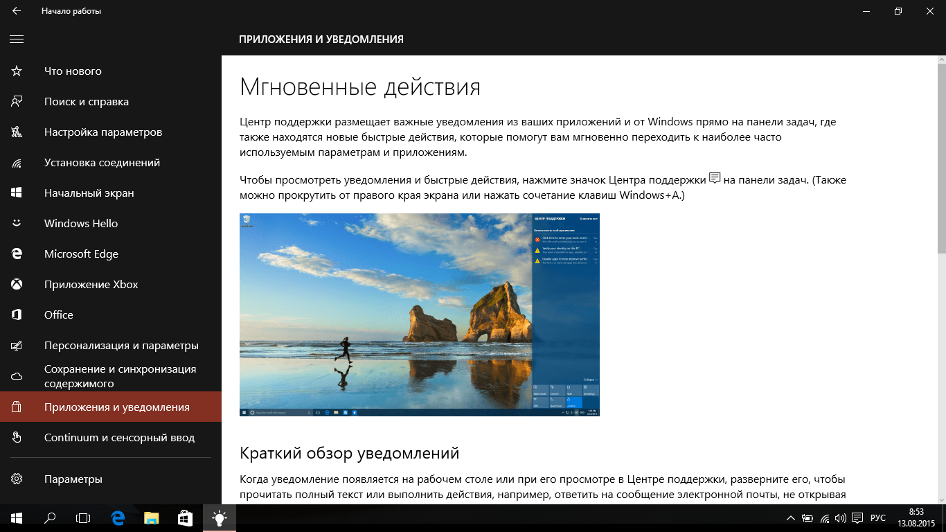Click the scrollbar up arrow
Image resolution: width=946 pixels, height=532 pixels.
point(941,59)
